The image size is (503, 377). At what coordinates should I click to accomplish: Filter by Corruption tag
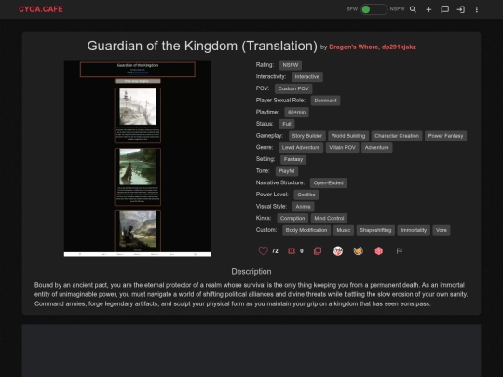(292, 219)
